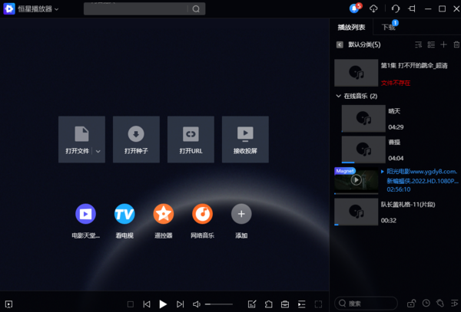Screen dimensions: 461x312
Task: Open the 电影天堂 shortcut icon
Action: [85, 214]
